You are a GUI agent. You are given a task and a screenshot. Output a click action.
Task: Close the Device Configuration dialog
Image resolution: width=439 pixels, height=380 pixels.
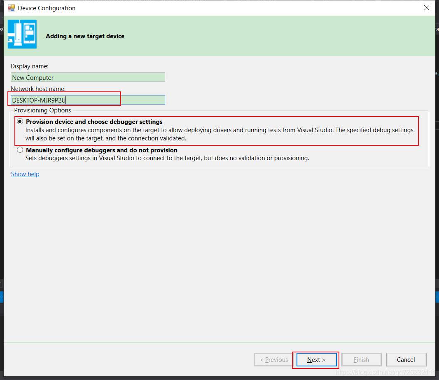click(426, 8)
